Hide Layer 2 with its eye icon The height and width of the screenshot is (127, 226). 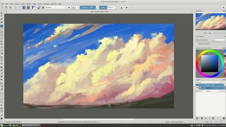197,88
